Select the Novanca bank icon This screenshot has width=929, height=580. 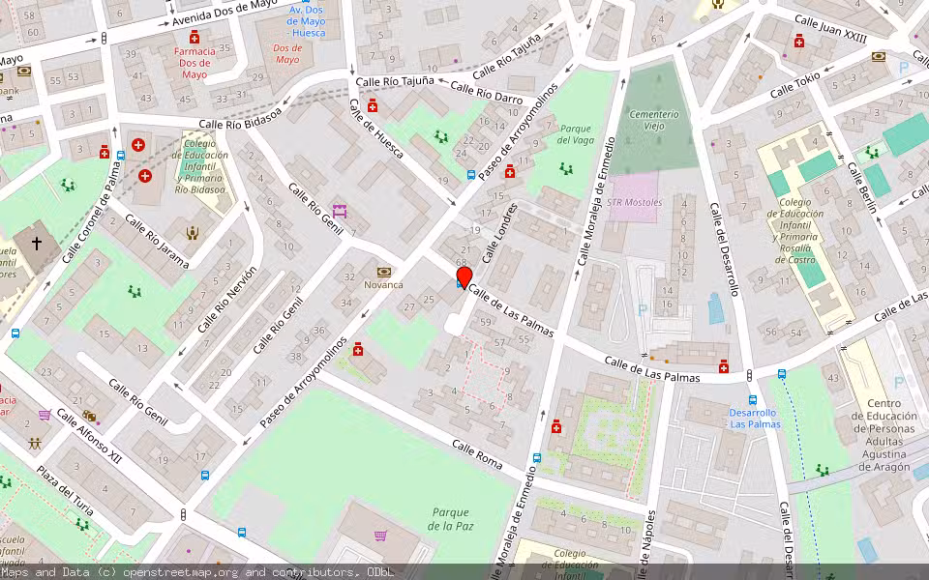(384, 273)
